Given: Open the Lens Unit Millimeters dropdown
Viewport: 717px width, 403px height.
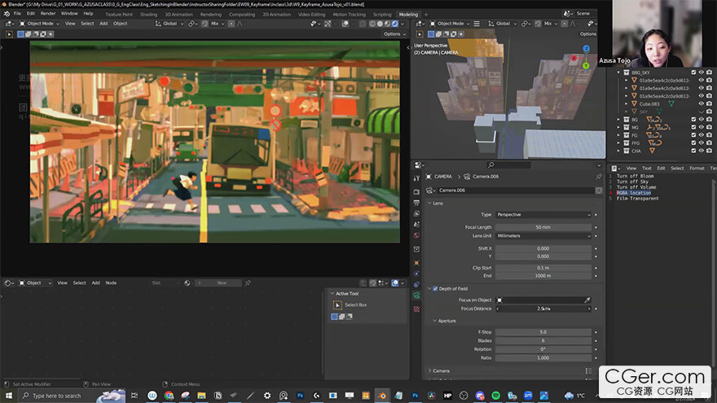Looking at the screenshot, I should (543, 235).
